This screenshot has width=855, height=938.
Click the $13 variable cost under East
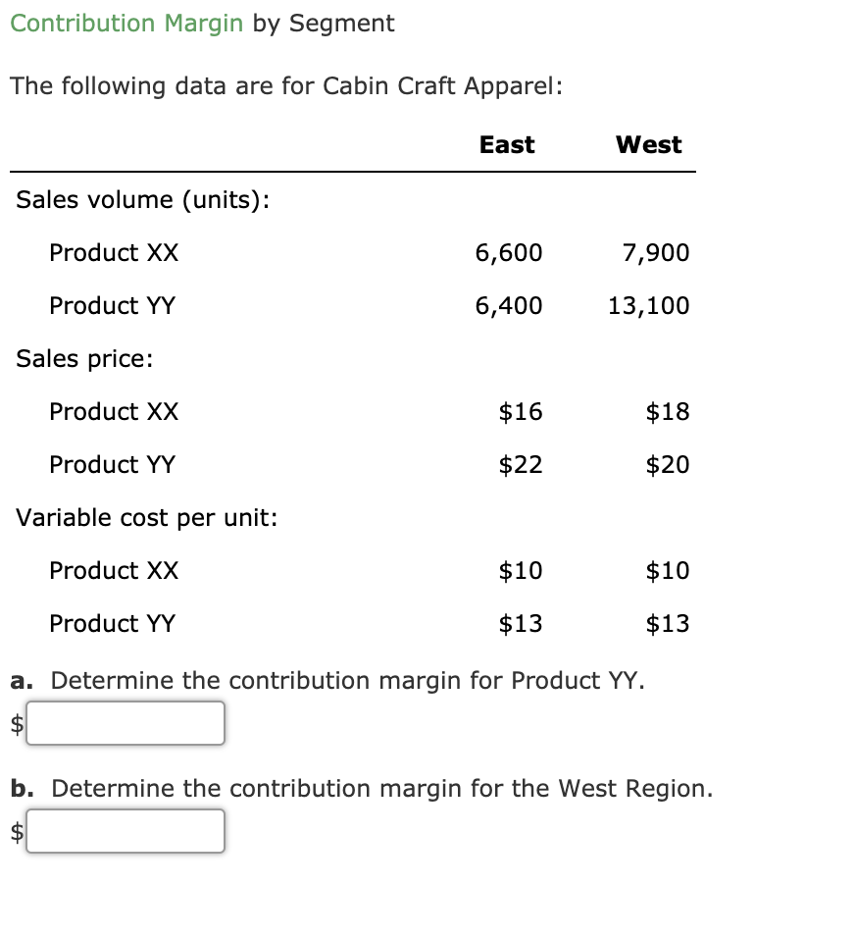(522, 623)
